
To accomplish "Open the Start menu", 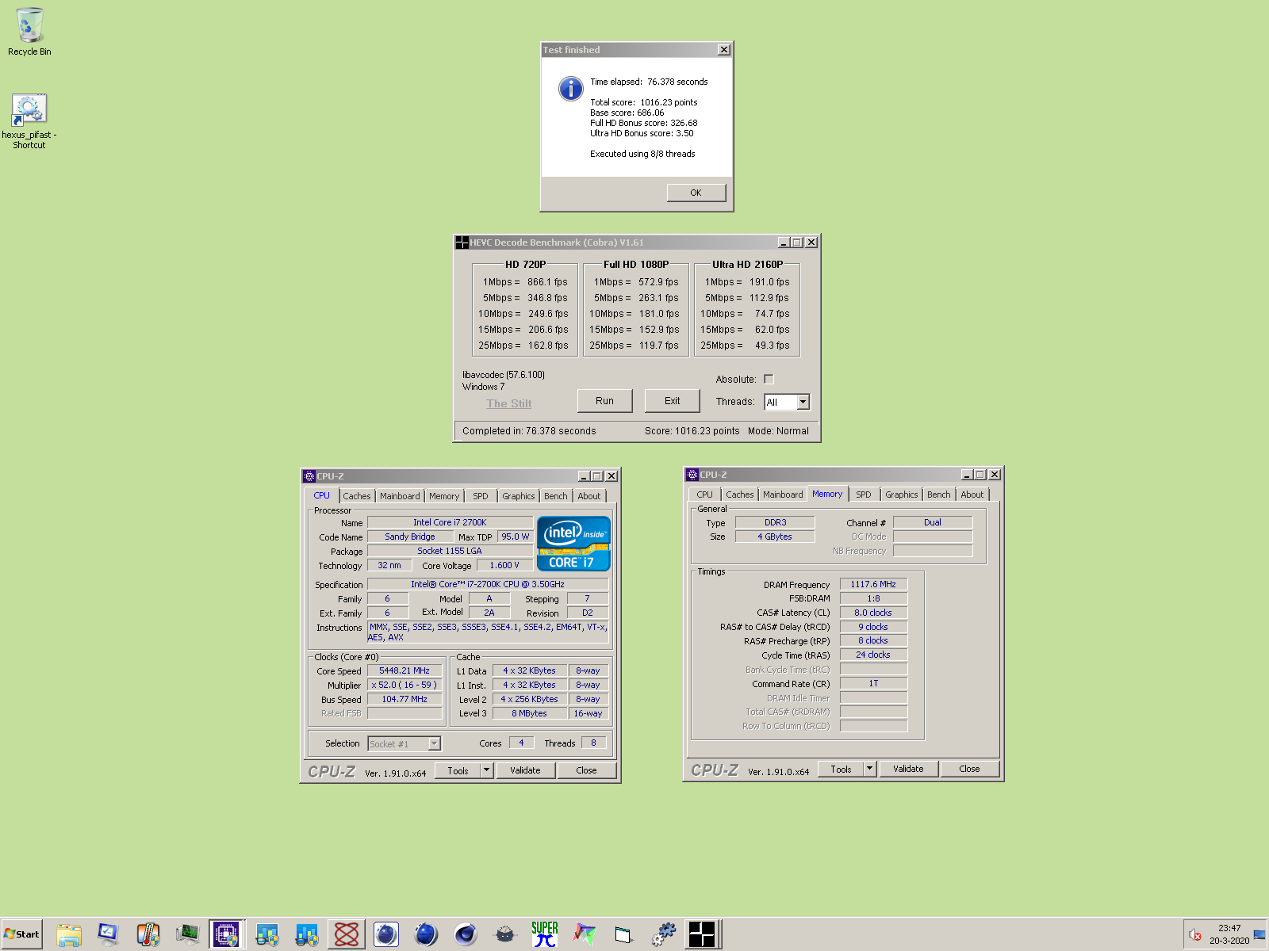I will coord(21,934).
